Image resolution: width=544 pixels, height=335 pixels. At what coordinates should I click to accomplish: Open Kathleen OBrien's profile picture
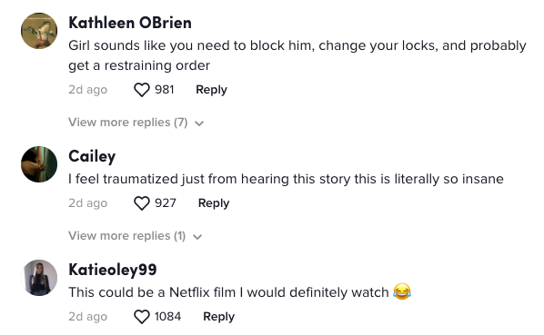(39, 31)
